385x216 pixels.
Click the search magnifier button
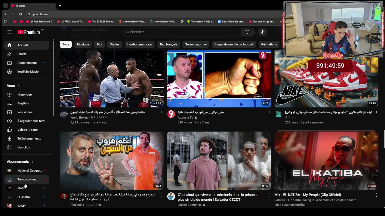[248, 32]
